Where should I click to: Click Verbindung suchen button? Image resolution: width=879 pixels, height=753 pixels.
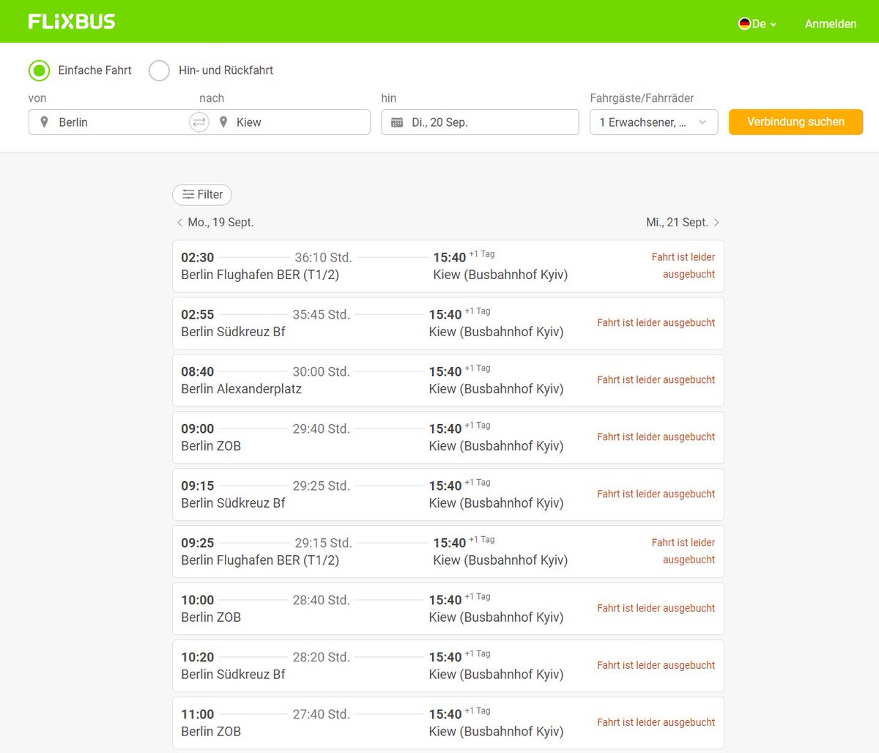point(795,122)
